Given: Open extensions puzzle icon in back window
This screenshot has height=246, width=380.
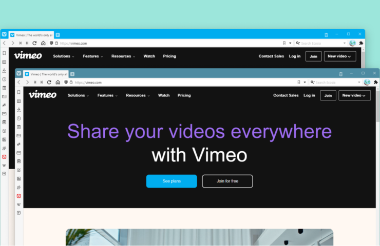Looking at the screenshot, I should point(361,43).
